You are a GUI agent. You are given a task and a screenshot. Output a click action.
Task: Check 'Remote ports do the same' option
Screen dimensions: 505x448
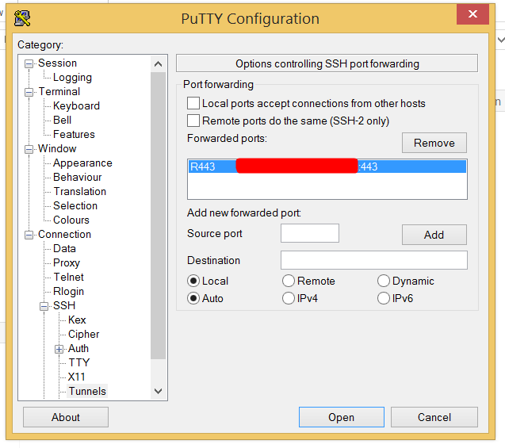pyautogui.click(x=193, y=121)
